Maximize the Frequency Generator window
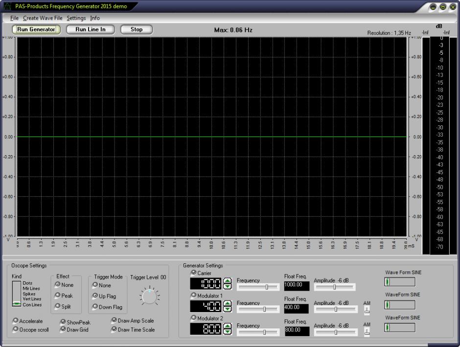This screenshot has height=347, width=460. [443, 7]
